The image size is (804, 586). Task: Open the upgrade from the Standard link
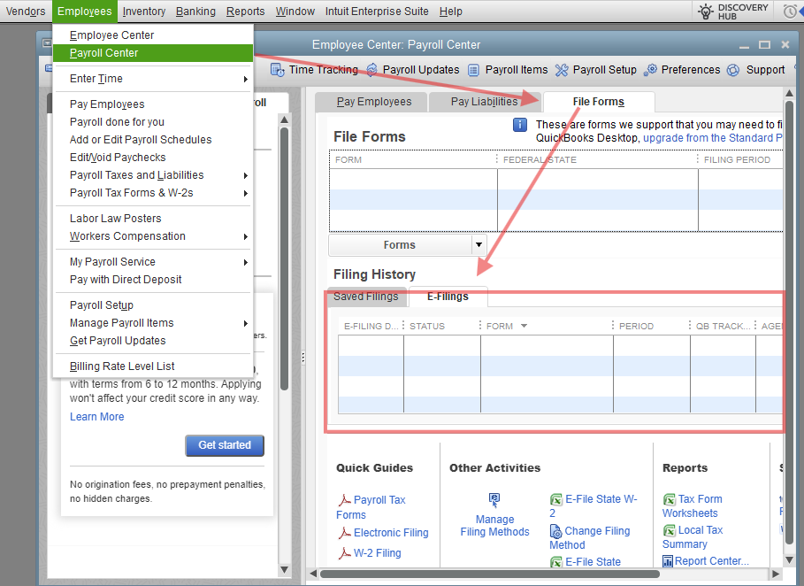[713, 138]
